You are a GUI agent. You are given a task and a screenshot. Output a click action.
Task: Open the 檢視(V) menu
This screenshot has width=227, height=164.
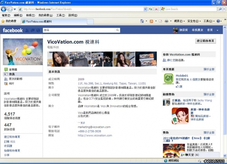coord(31,15)
